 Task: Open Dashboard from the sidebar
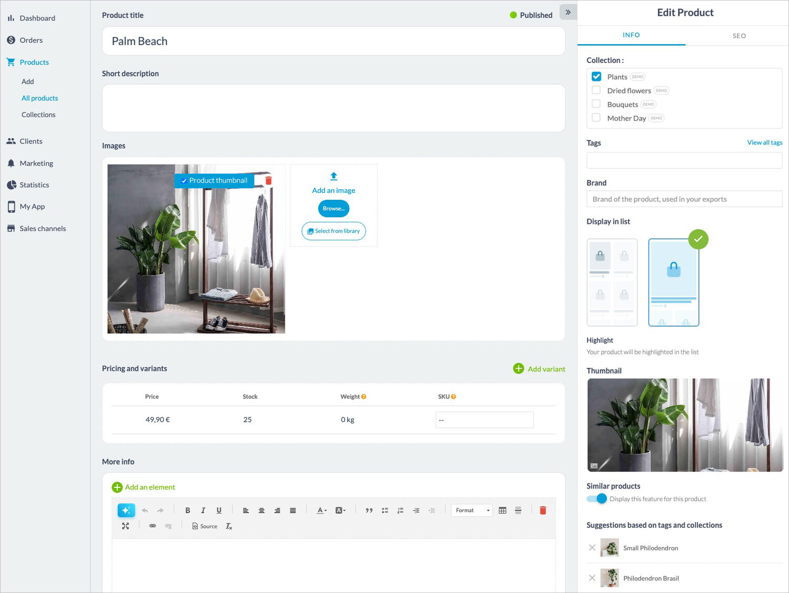[x=37, y=18]
